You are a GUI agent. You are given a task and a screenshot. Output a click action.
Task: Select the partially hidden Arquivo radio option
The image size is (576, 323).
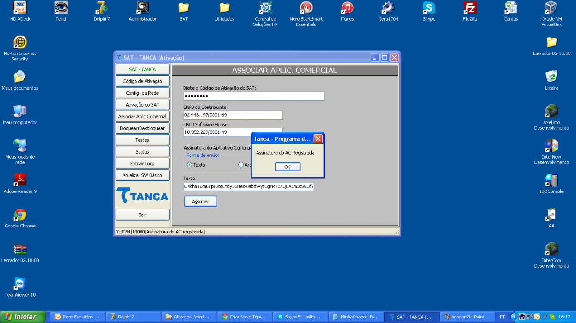pos(241,165)
